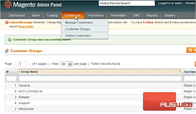Open the Catalog menu
Viewport: 196px width, 114px height.
52,15
